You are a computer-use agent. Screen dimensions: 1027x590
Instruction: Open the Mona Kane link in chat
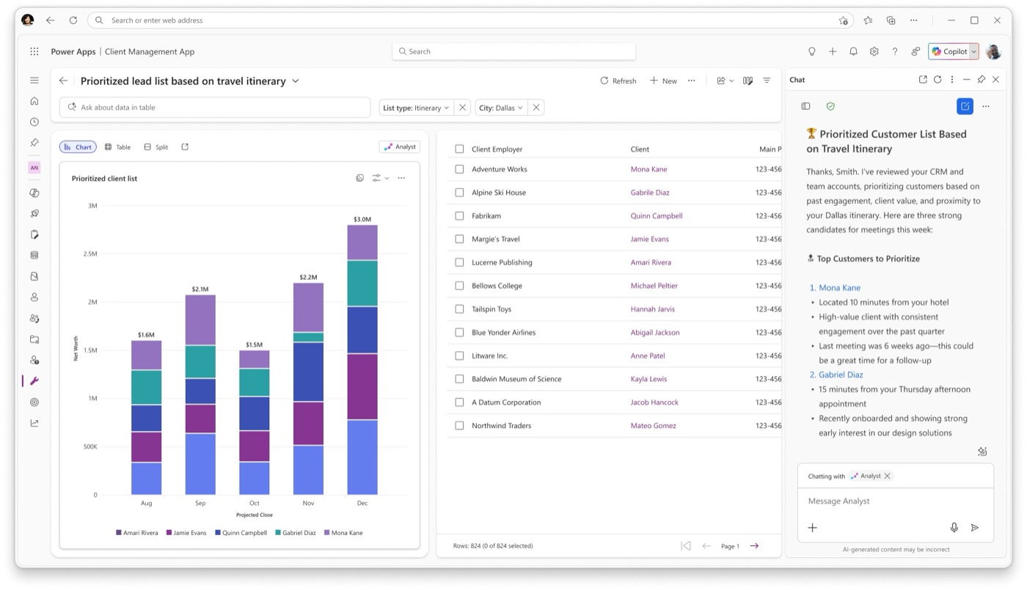click(839, 287)
